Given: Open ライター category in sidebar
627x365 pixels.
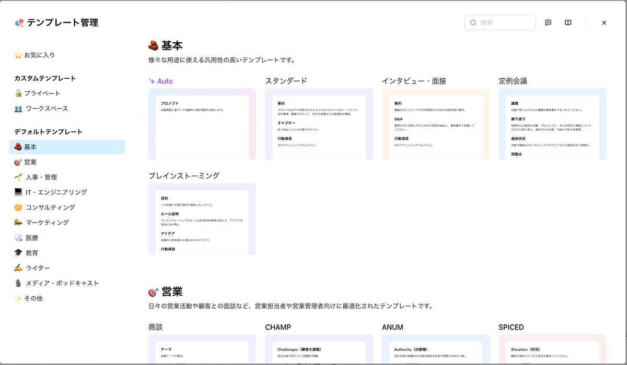Looking at the screenshot, I should click(67, 268).
